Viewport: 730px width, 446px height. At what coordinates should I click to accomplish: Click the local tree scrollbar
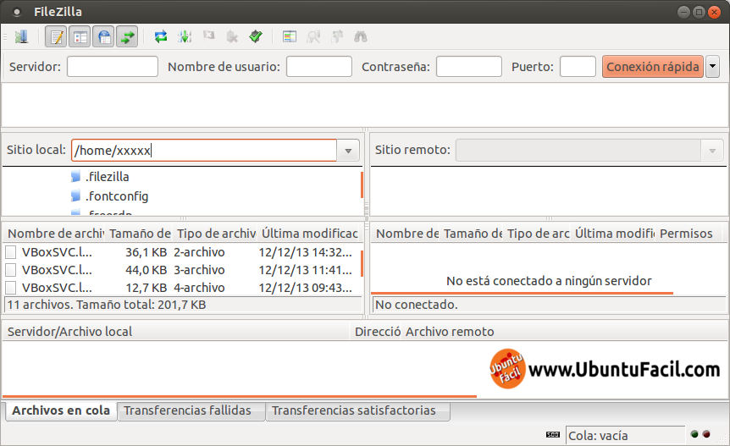point(362,184)
